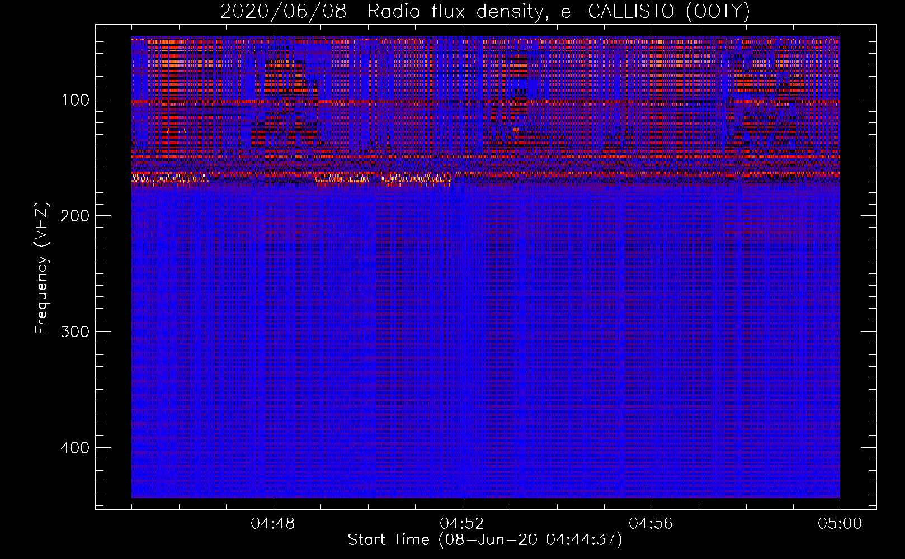Click the 04:56 time tick label
Viewport: 905px width, 559px height.
pos(651,524)
